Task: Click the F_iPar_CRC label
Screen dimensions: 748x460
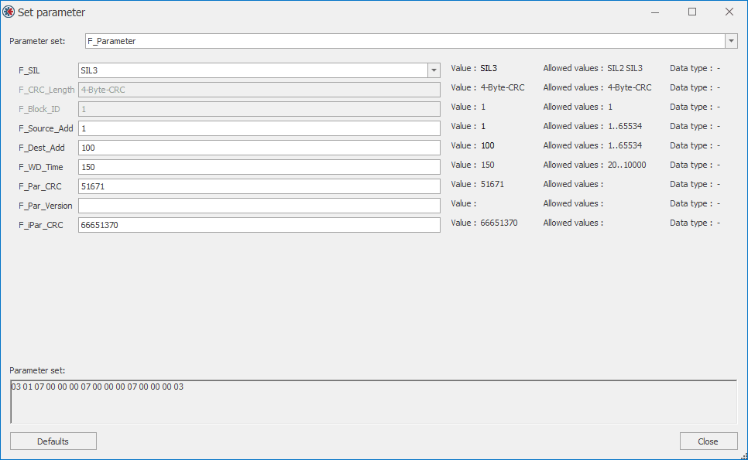Action: [x=40, y=225]
